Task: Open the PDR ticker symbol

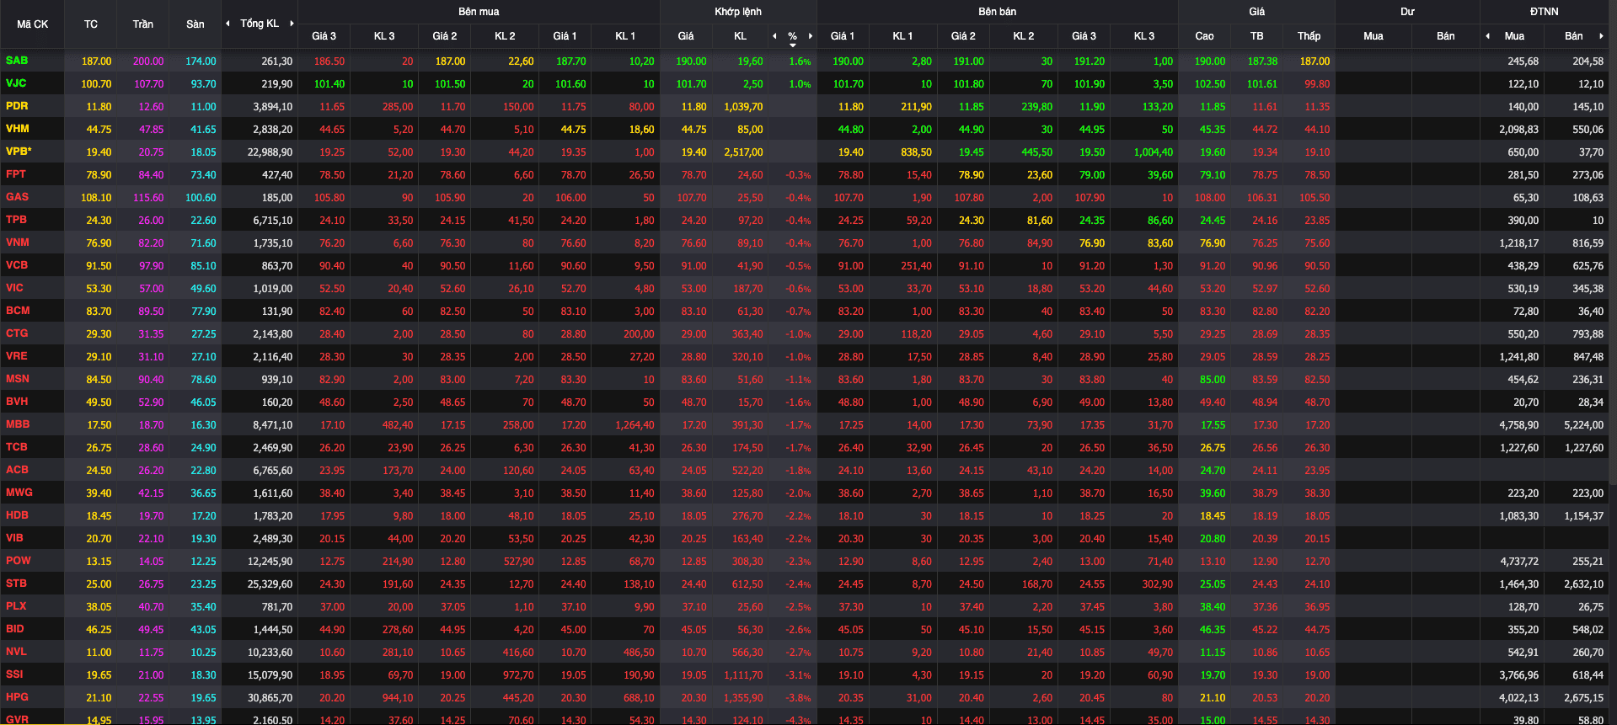Action: (17, 106)
